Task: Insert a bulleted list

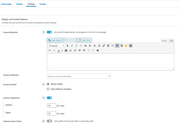Action: (x=76, y=46)
